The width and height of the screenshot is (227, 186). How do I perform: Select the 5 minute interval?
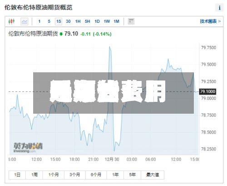(x=49, y=21)
